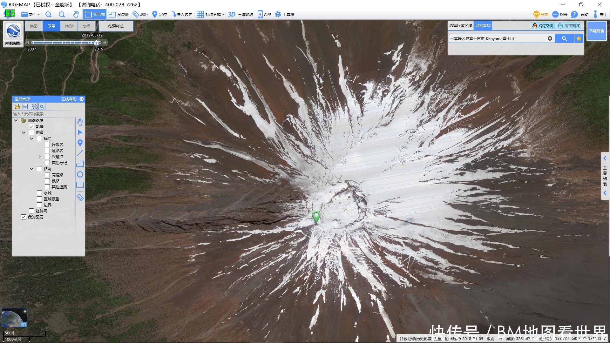Click the GS logo icon
Image resolution: width=610 pixels, height=343 pixels.
[9, 13]
